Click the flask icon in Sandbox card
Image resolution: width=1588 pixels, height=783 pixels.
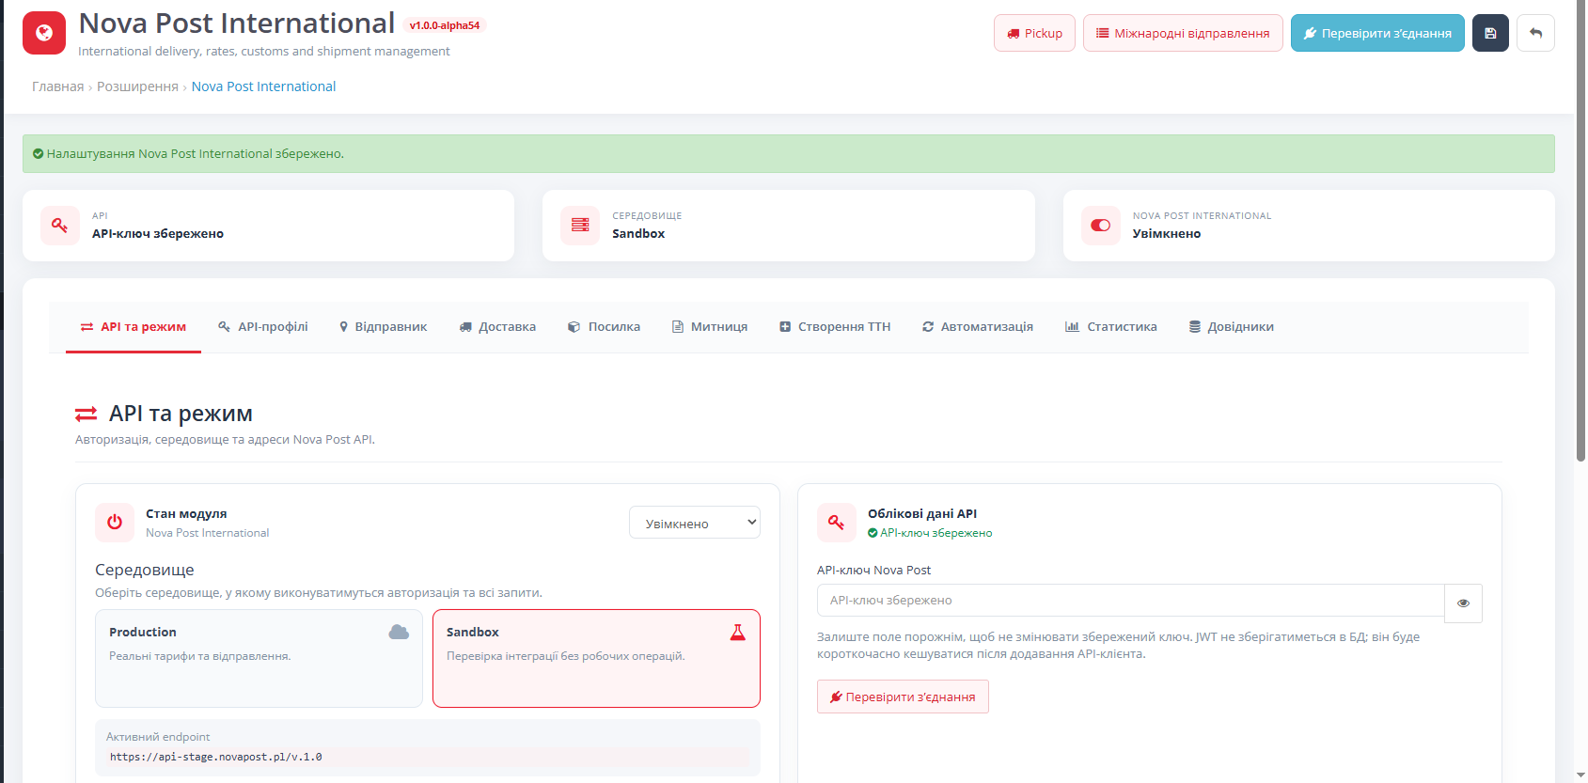tap(738, 632)
